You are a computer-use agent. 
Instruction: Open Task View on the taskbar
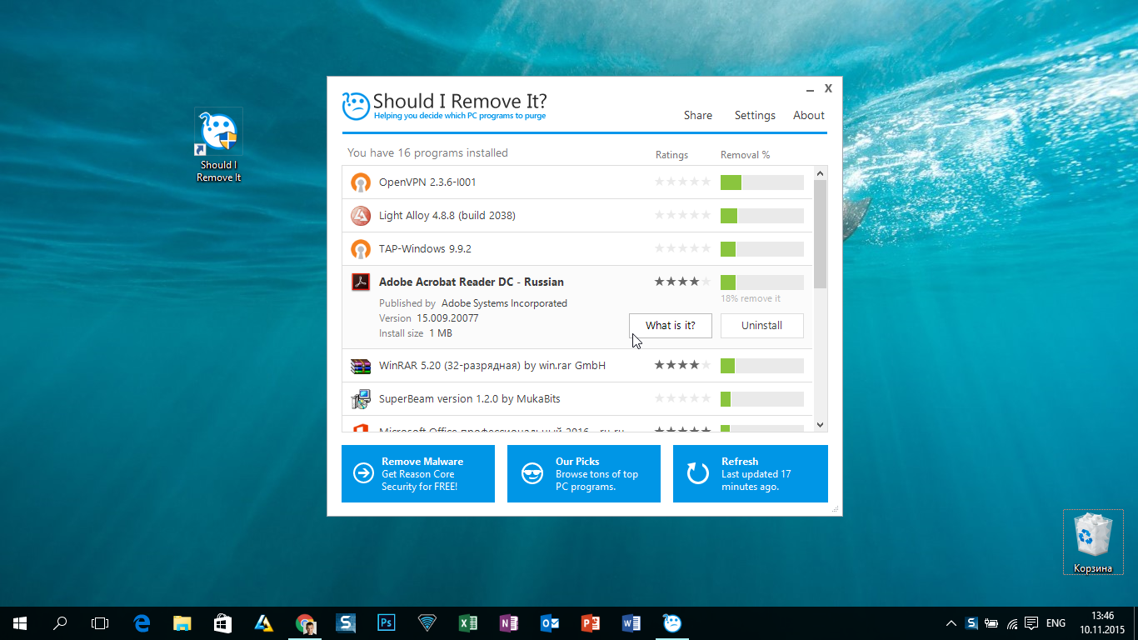click(x=100, y=623)
